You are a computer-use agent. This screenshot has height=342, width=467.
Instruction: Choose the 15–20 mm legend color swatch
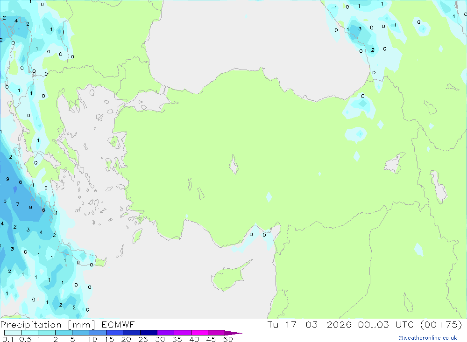[114, 333]
